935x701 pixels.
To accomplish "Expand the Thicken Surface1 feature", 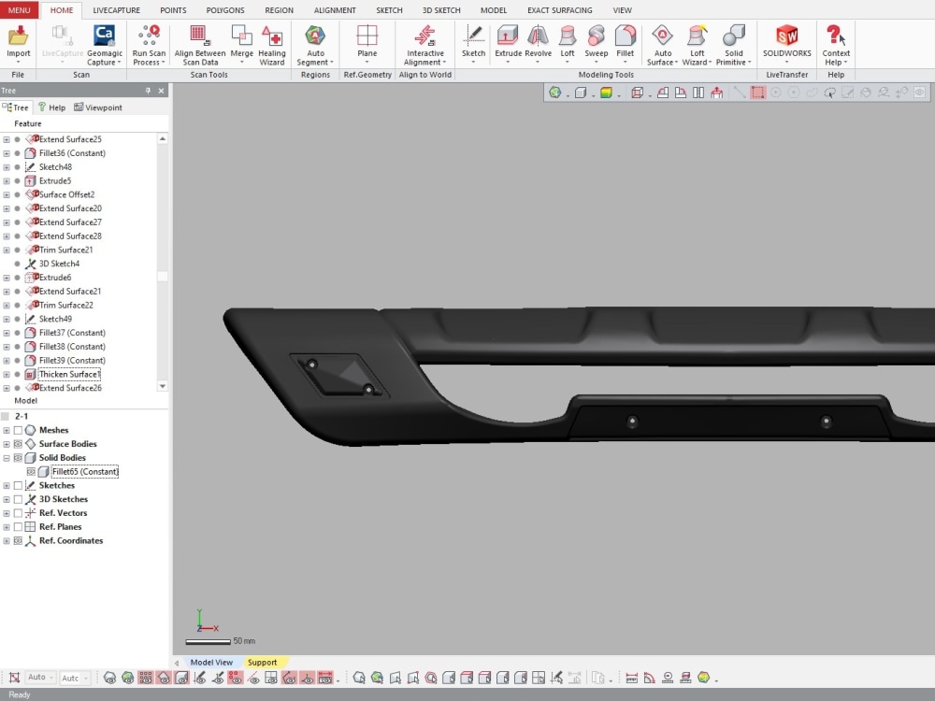I will [7, 375].
